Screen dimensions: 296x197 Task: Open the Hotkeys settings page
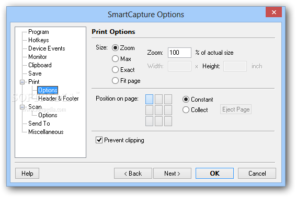39,40
